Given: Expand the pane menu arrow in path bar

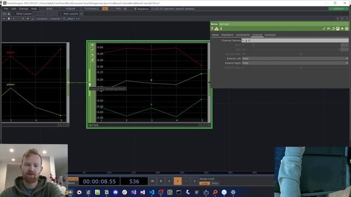Looking at the screenshot, I should [4, 19].
